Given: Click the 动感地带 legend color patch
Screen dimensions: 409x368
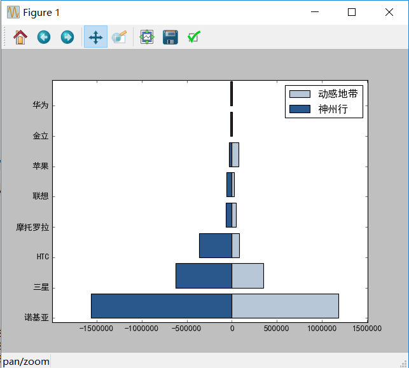Looking at the screenshot, I should coord(300,94).
